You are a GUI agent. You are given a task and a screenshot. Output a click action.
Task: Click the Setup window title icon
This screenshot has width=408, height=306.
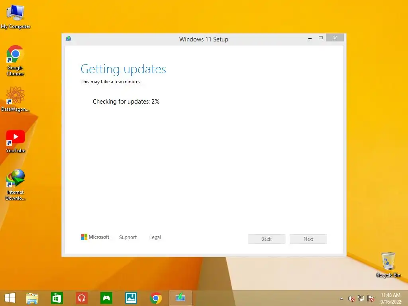pos(69,39)
